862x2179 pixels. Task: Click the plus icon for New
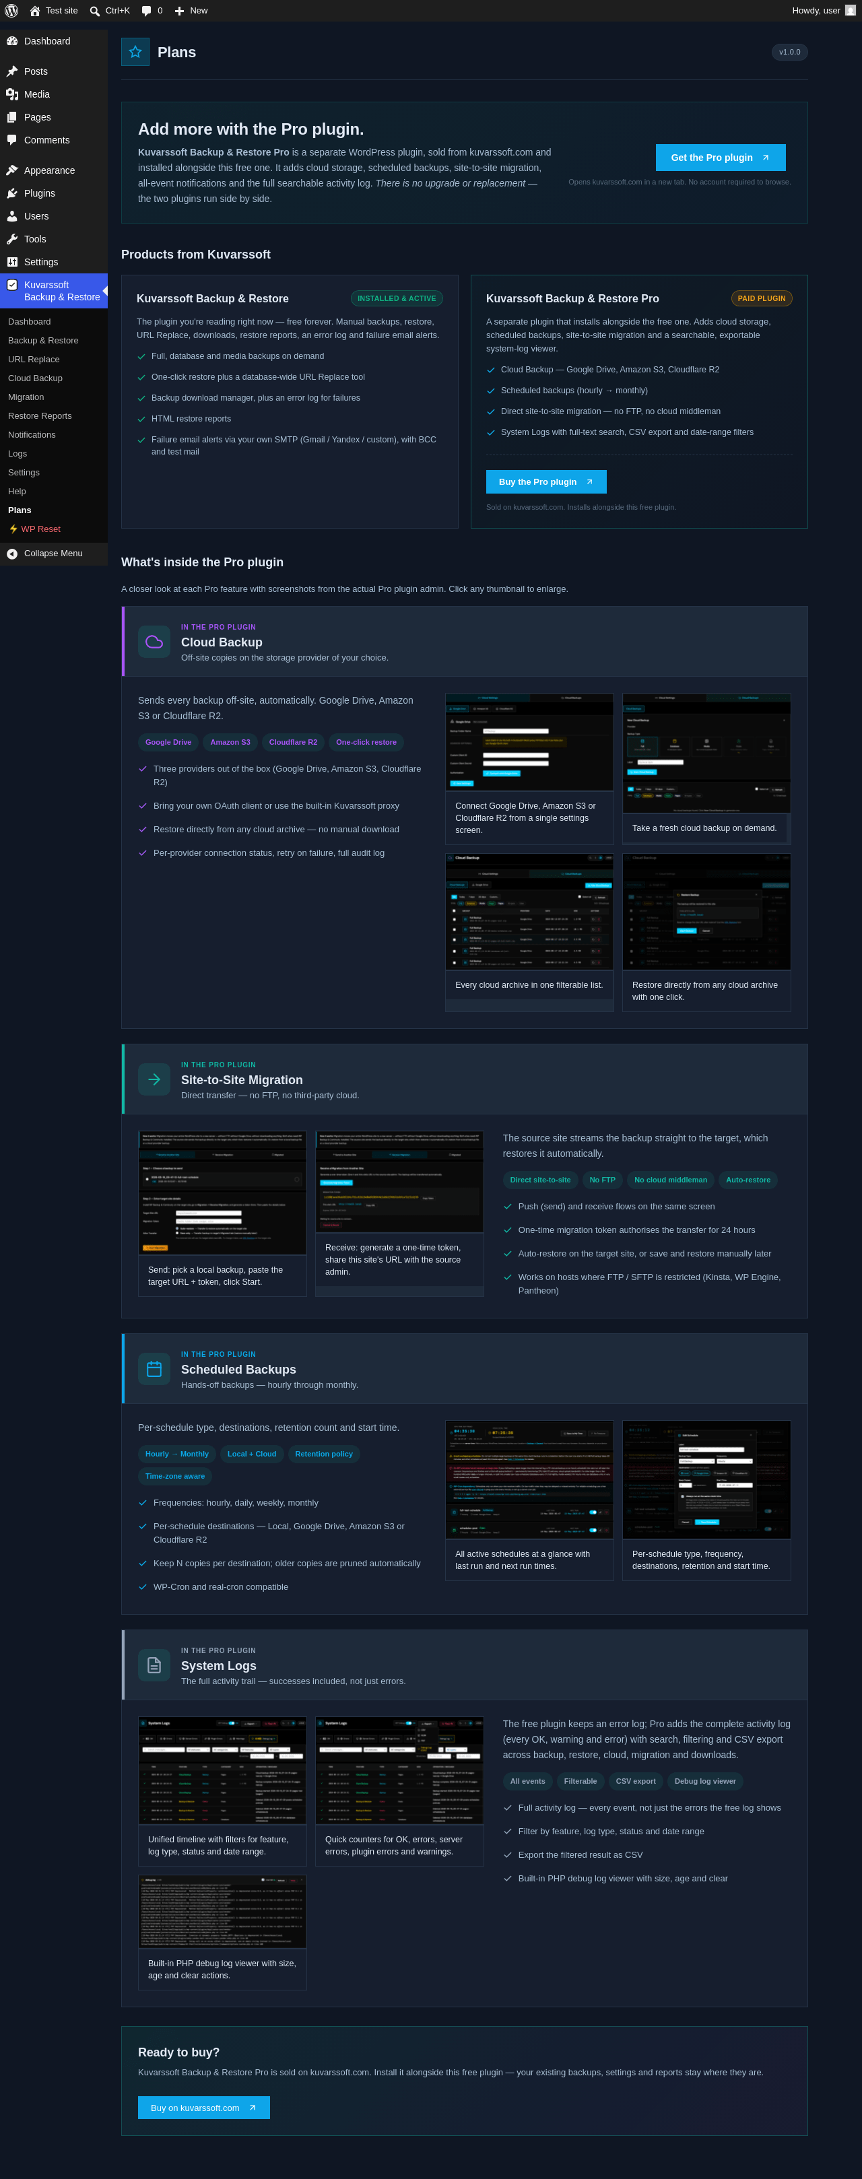pos(179,11)
